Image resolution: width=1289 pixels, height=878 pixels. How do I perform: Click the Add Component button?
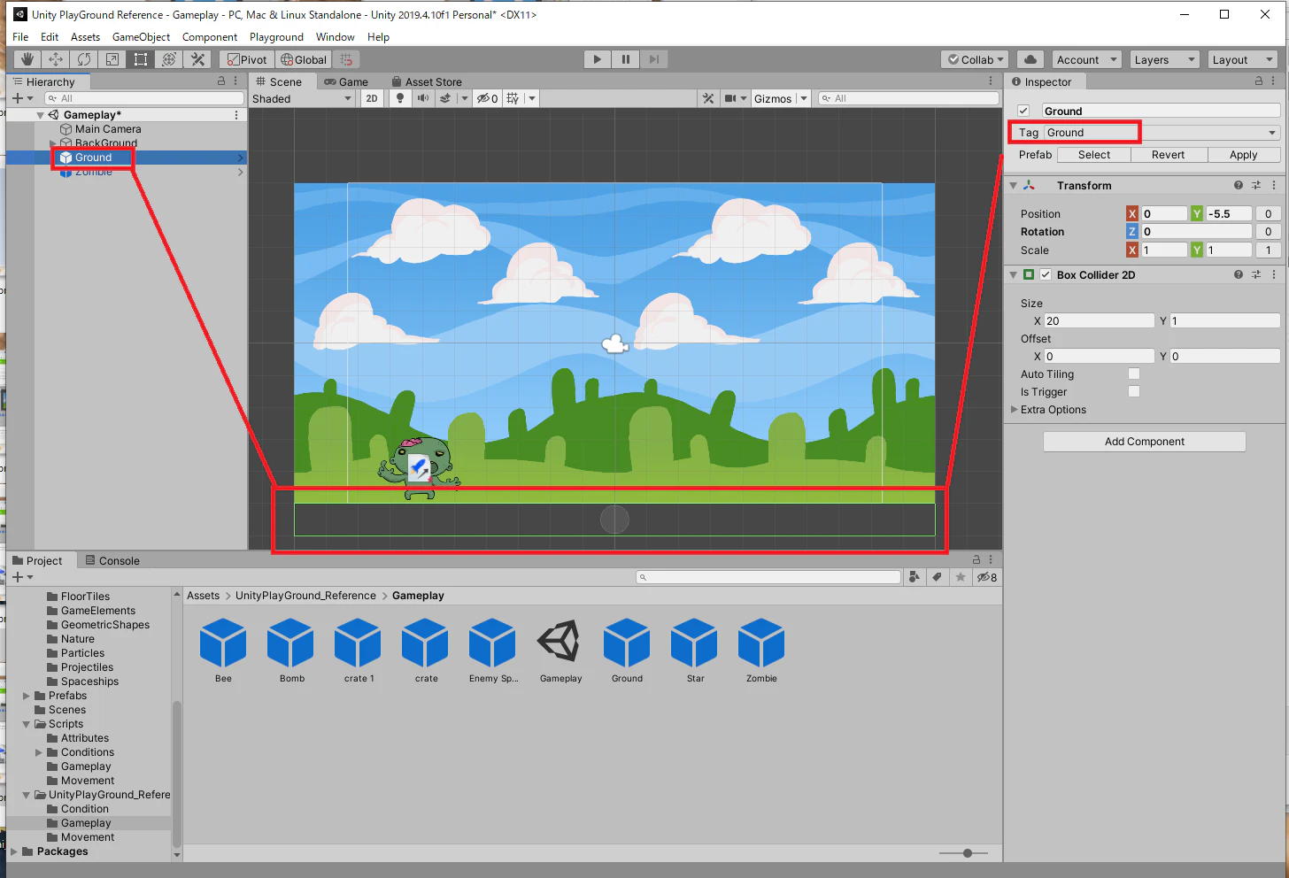1145,442
